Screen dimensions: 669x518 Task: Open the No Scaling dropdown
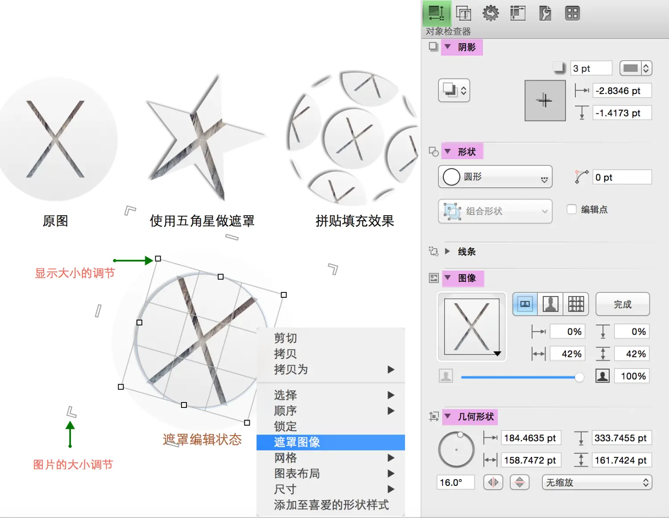coord(597,482)
